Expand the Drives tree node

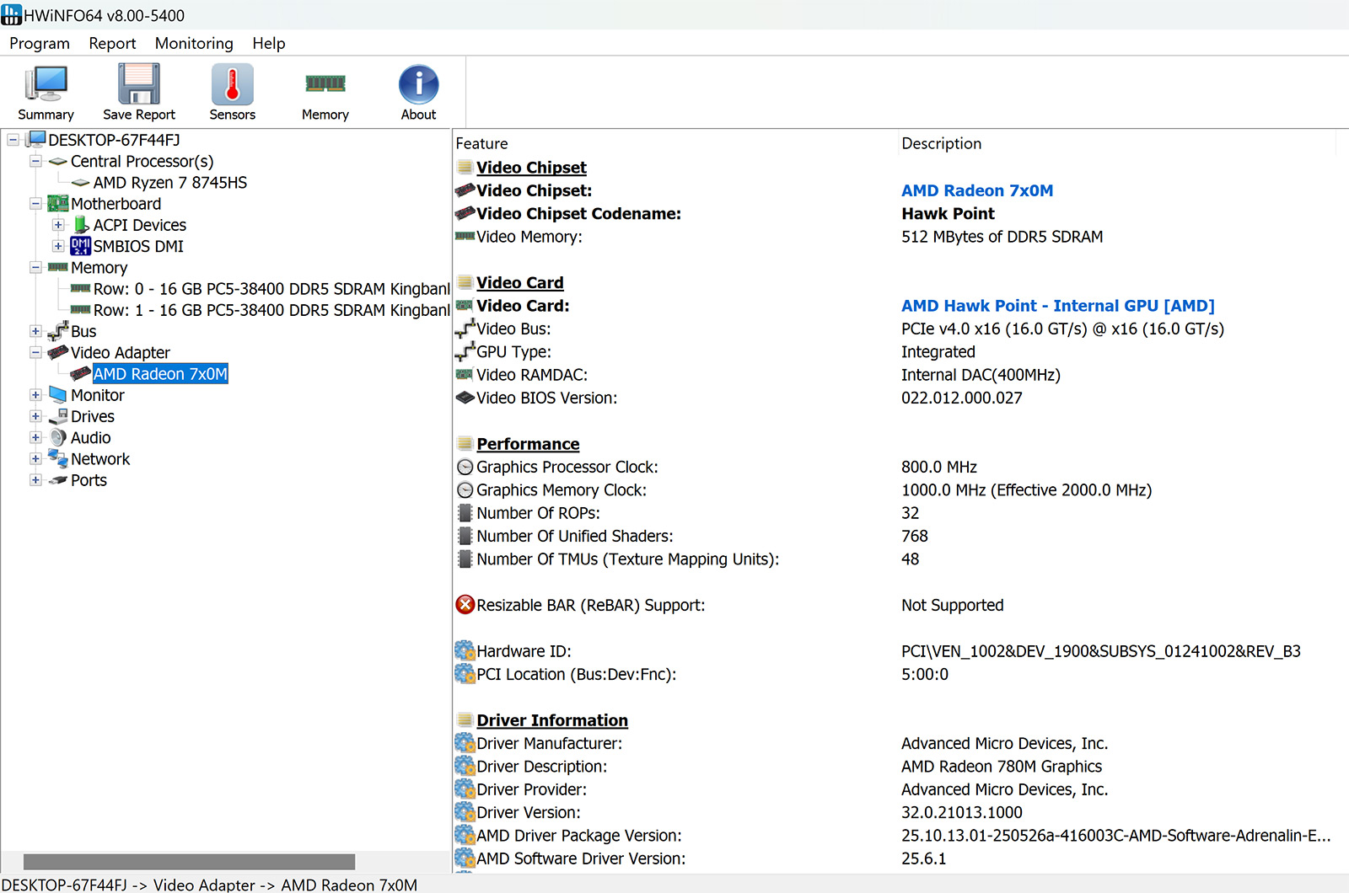[x=35, y=416]
